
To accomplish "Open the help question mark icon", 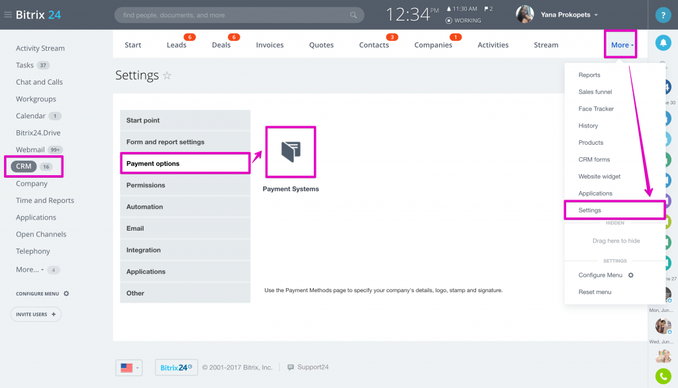I will tap(663, 15).
